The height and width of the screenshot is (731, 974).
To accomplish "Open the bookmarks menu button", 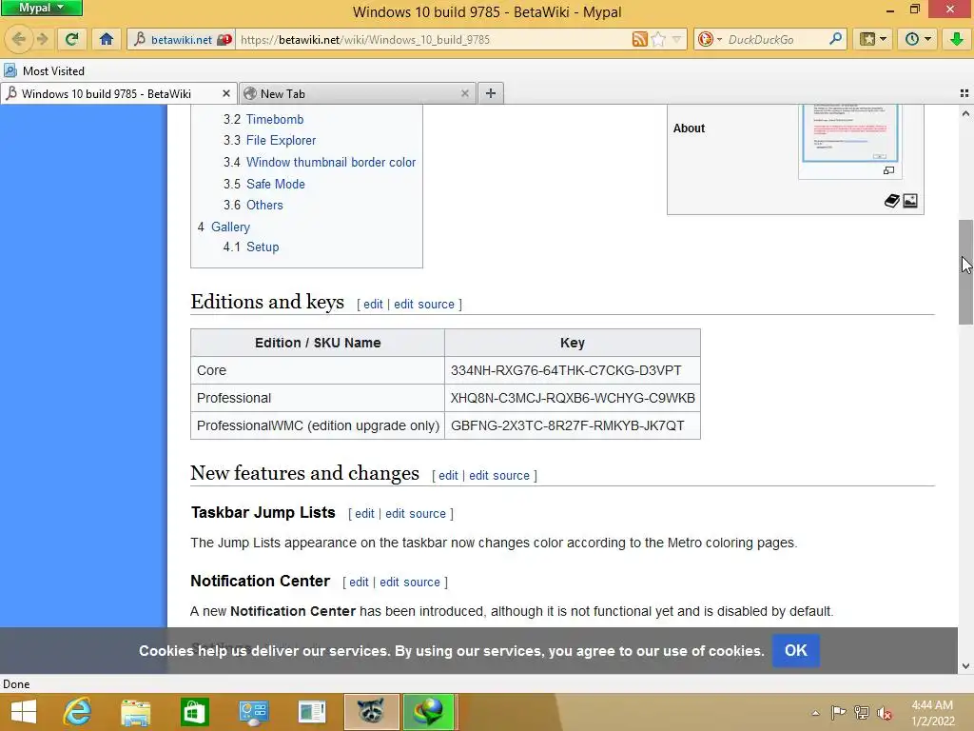I will [873, 39].
